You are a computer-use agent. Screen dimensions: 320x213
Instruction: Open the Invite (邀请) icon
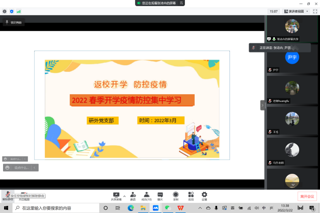coord(132,195)
